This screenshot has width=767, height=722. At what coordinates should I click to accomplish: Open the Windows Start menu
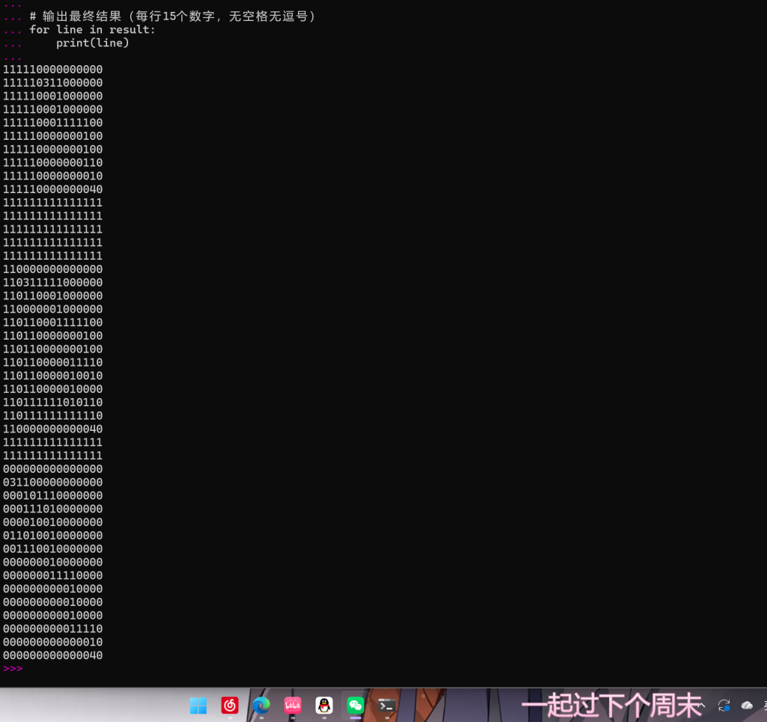(198, 706)
